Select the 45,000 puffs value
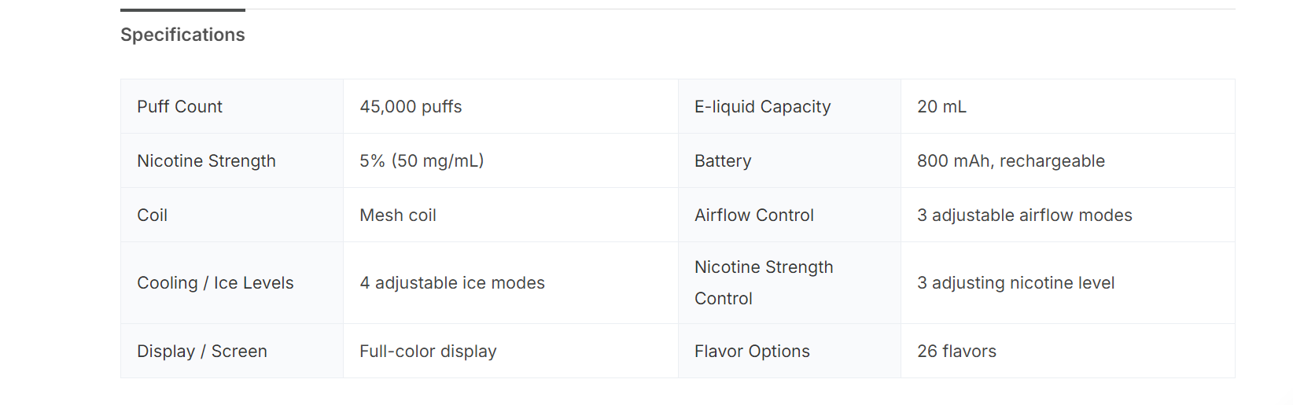 [x=411, y=107]
